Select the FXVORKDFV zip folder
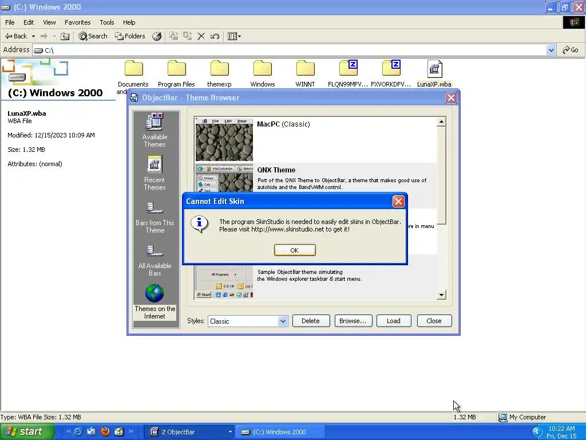Screen dimensions: 586x440 [x=391, y=74]
